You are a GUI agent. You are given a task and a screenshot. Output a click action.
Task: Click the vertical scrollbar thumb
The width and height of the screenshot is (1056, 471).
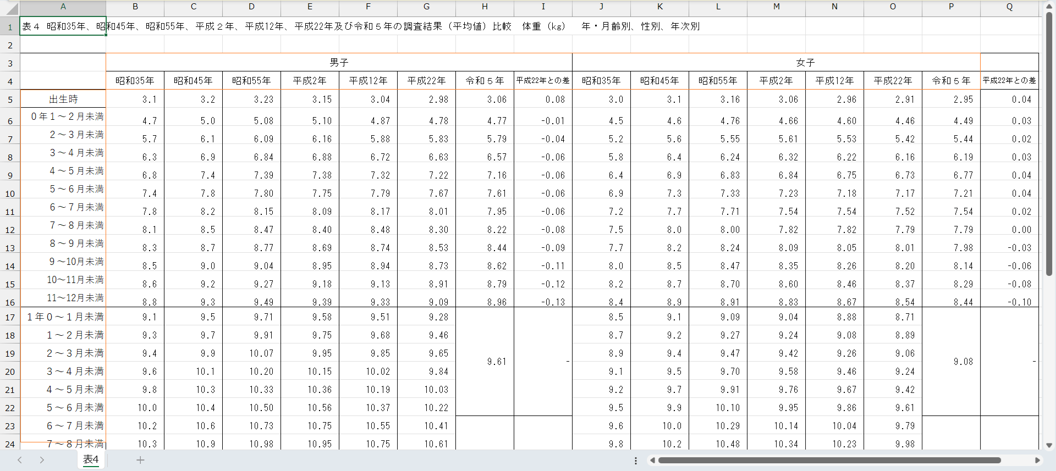(x=1049, y=143)
